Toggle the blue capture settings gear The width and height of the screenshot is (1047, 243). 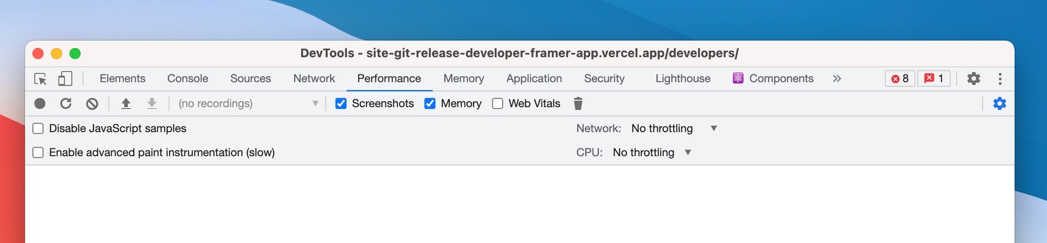tap(999, 103)
